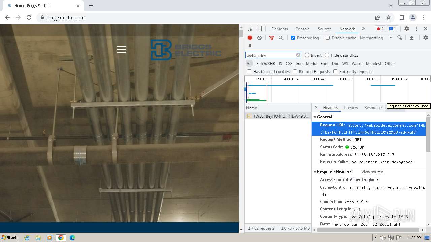Screen dimensions: 431x242
Task: Open the Preview tab of request
Action: 351,108
